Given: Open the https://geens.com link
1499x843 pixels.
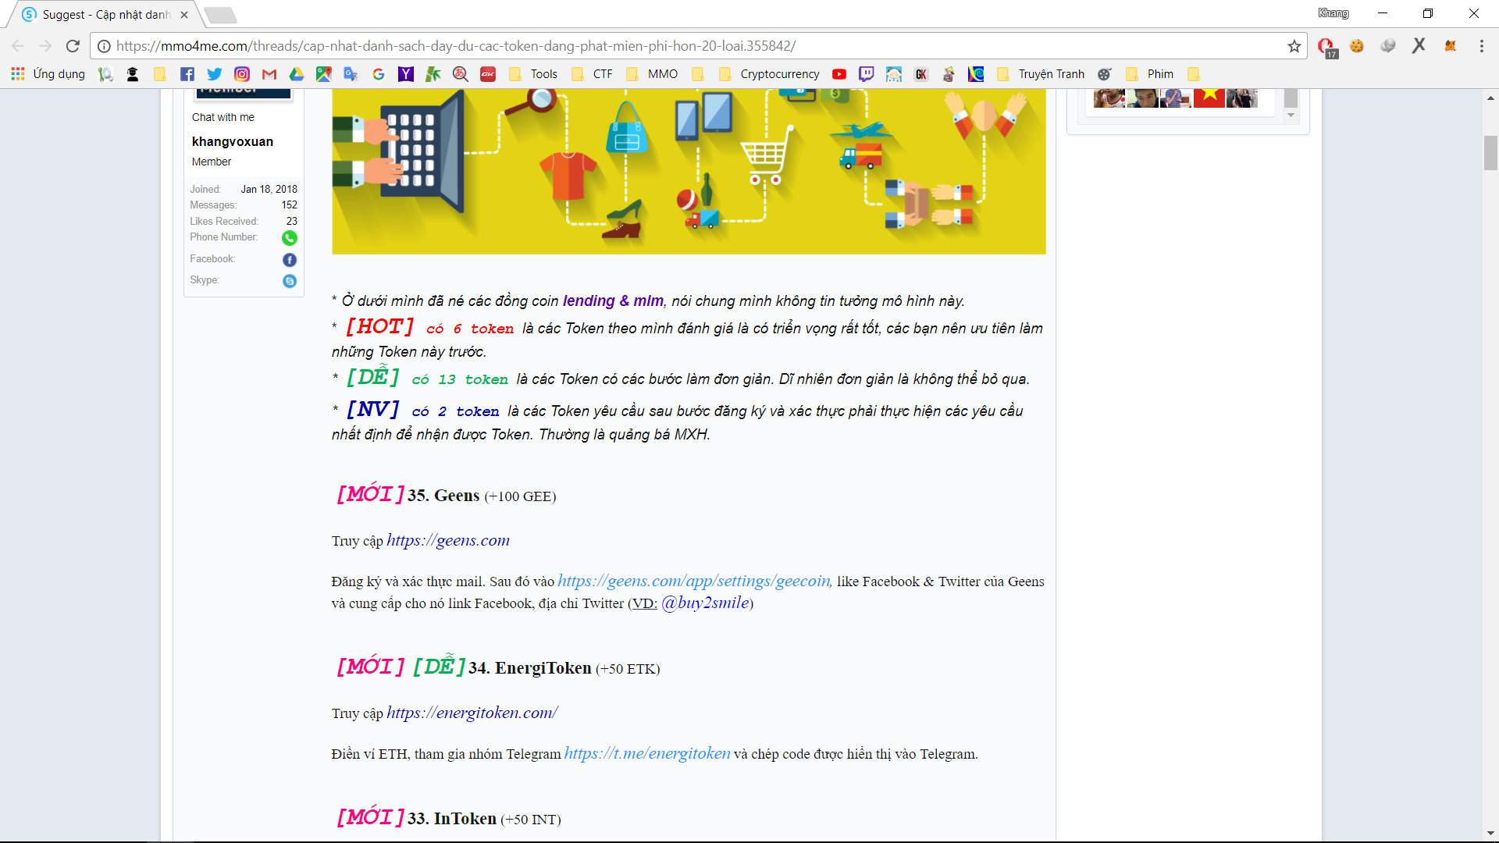Looking at the screenshot, I should click(448, 540).
